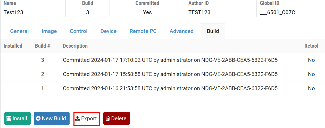
Task: Click the Build # column header
Action: point(43,46)
